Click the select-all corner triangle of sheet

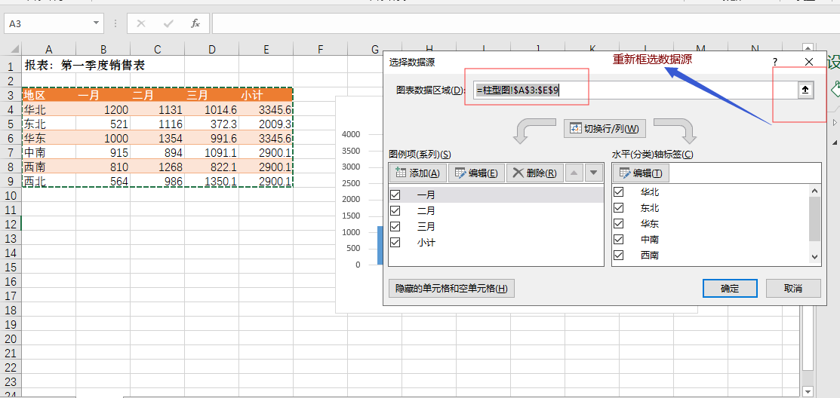(x=15, y=49)
